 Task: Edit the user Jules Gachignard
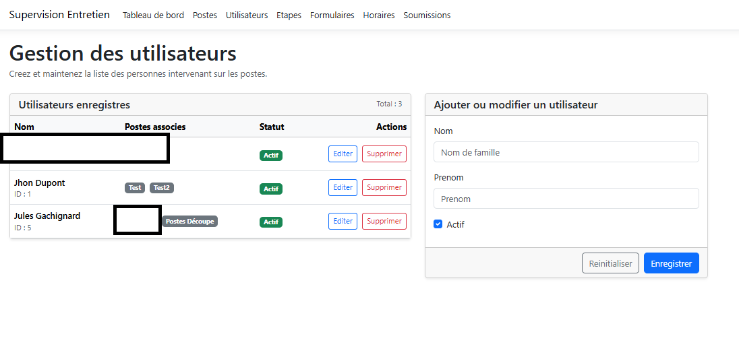[343, 221]
